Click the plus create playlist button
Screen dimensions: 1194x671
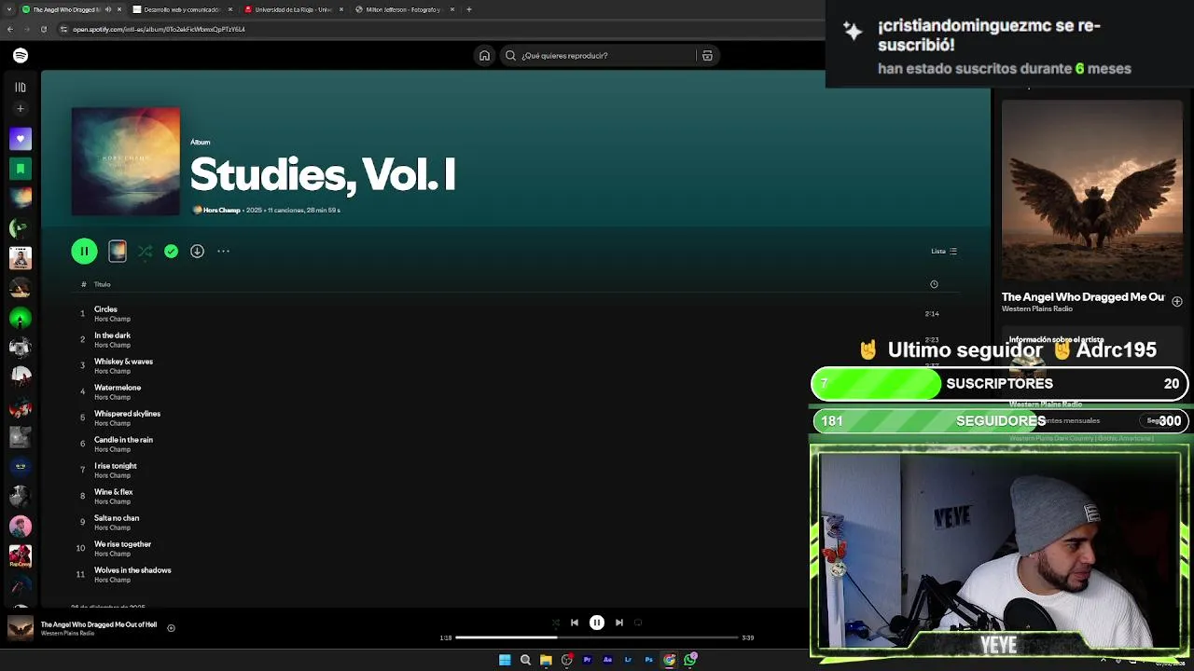click(21, 109)
